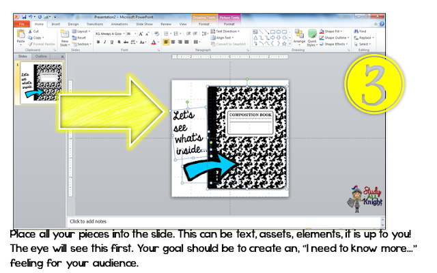Click the Help question mark icon
The width and height of the screenshot is (437, 273).
pos(382,24)
